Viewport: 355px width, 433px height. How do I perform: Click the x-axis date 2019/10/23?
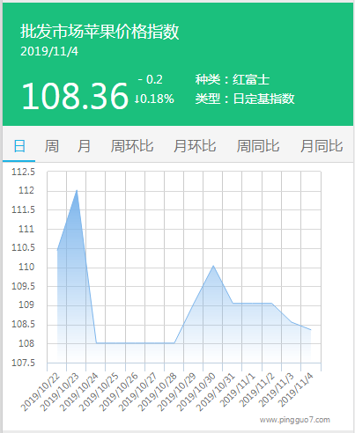[x=60, y=392]
